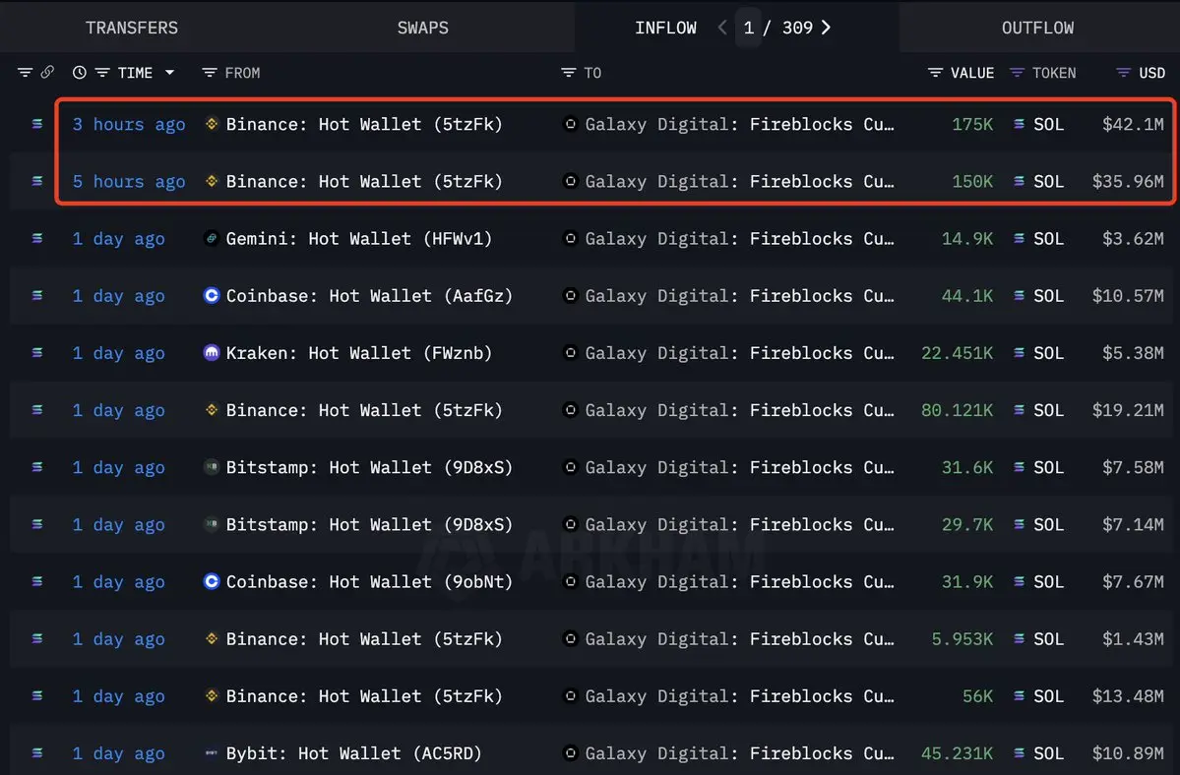Click Galaxy Digital icon on the $3.62M row
The height and width of the screenshot is (775, 1180).
[x=571, y=238]
